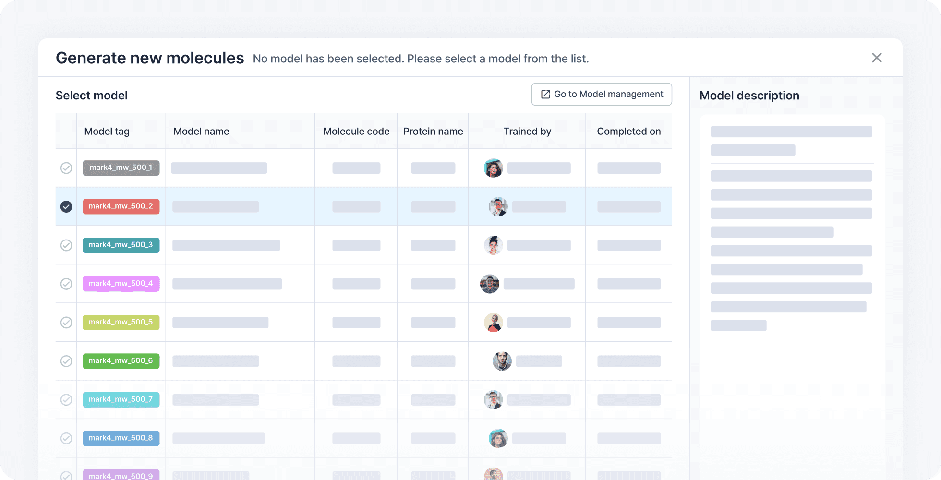Select the mark4_mw_500_3 row radio check
Screen dimensions: 941x480
tap(66, 245)
